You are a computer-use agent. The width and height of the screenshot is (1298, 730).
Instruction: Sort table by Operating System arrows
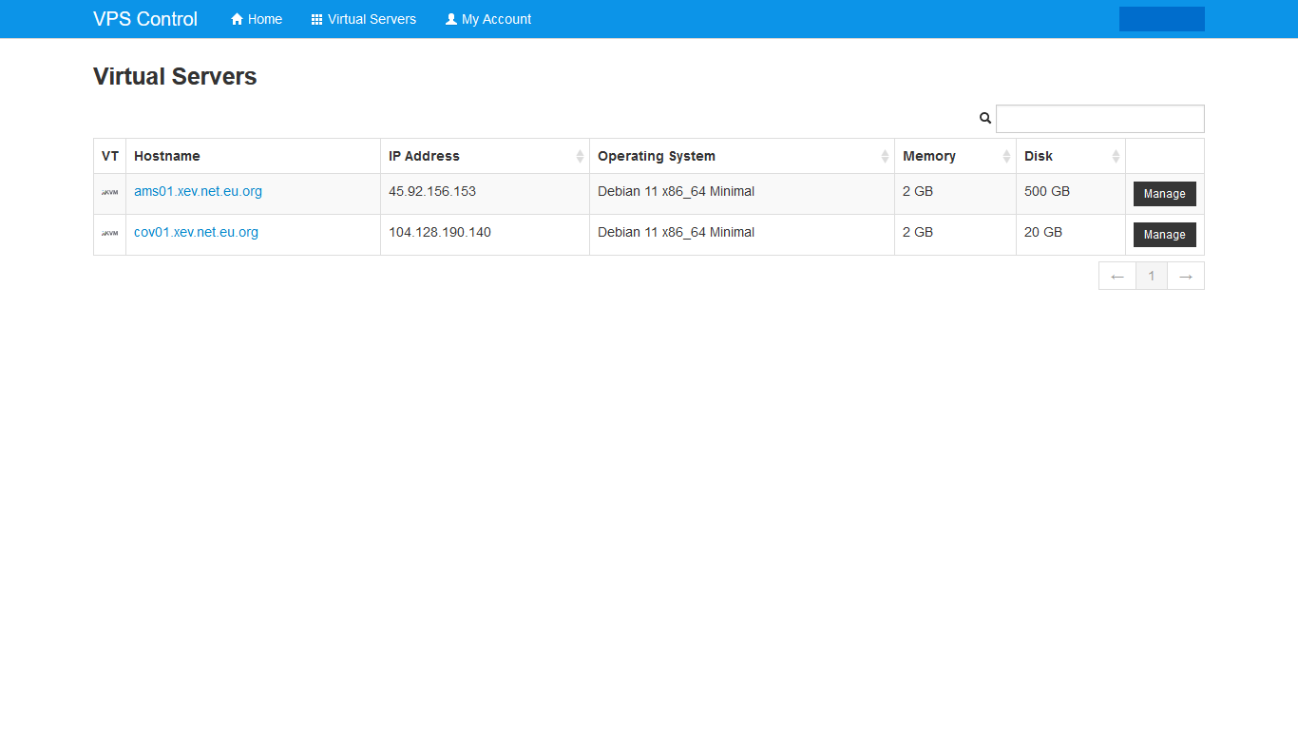coord(885,157)
